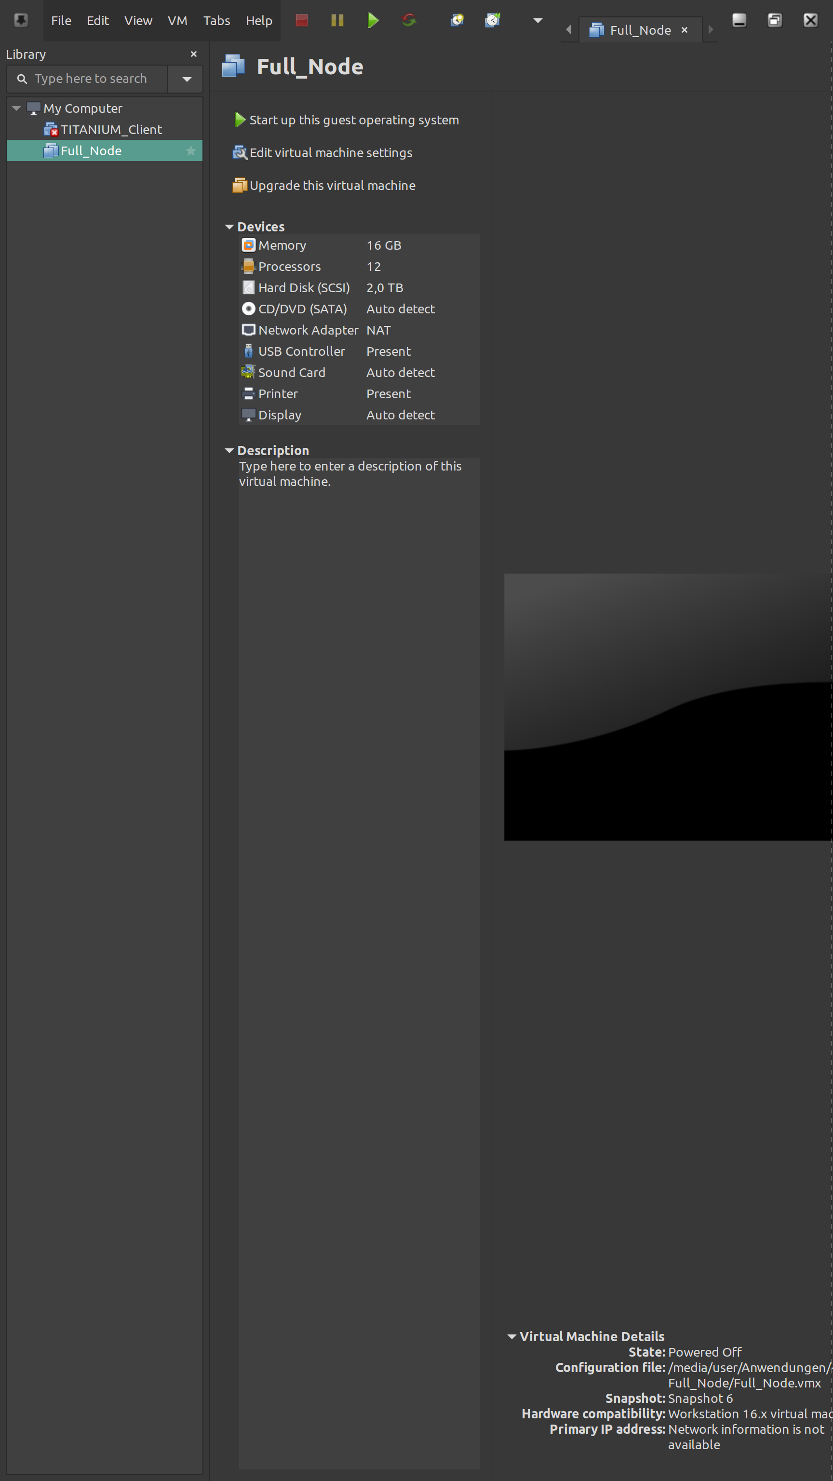Open the Edit menu

(x=98, y=21)
